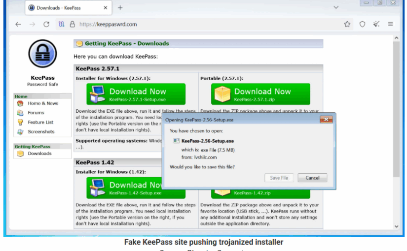
Task: Click the 'from: lvshilc.com' text
Action: point(199,157)
